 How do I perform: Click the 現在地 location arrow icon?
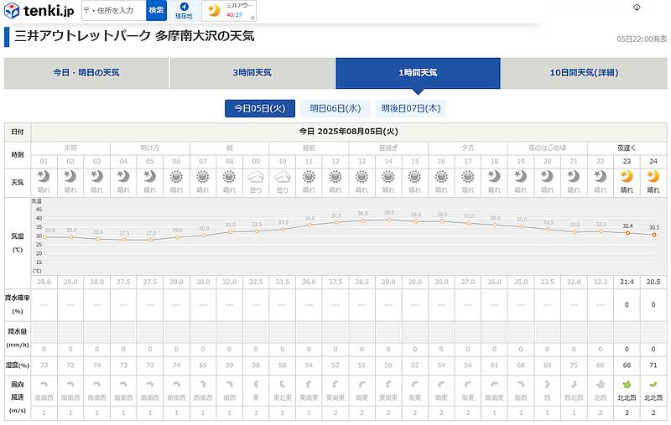(x=184, y=7)
